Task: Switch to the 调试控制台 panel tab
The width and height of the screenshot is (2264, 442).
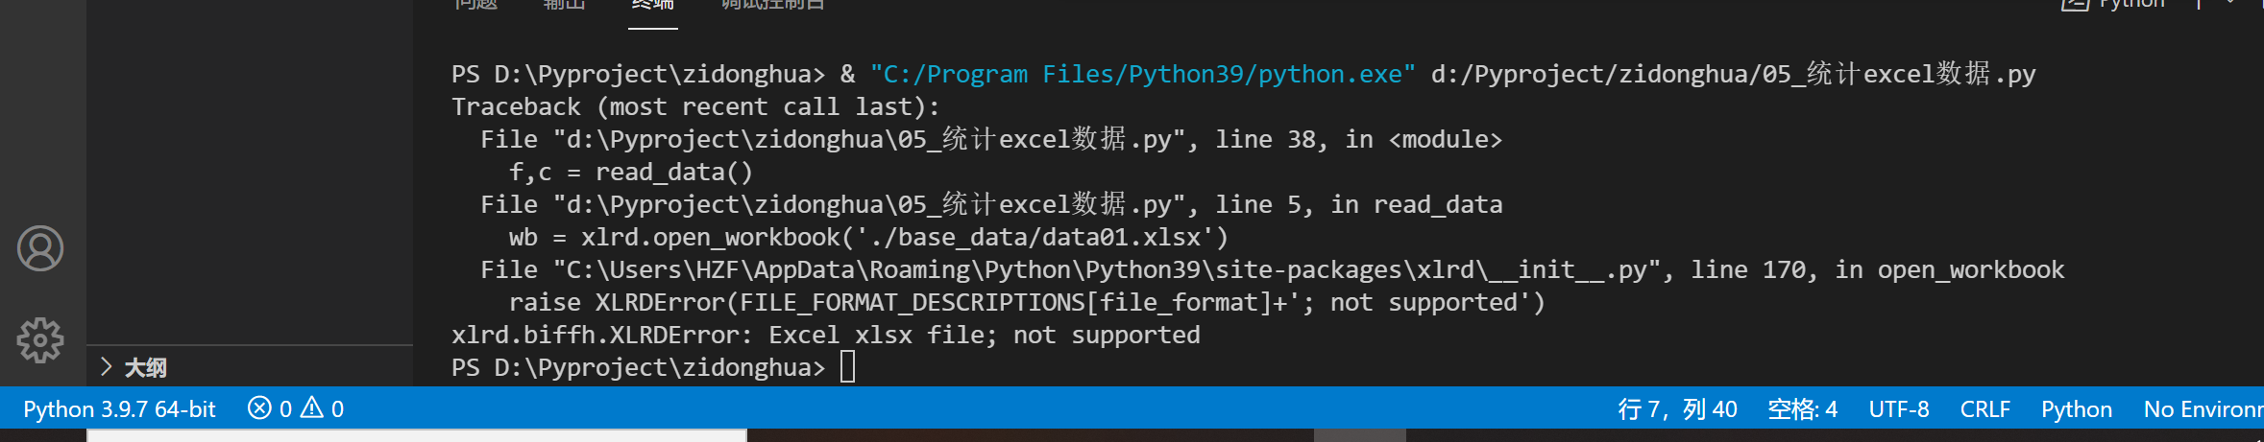Action: pyautogui.click(x=773, y=5)
